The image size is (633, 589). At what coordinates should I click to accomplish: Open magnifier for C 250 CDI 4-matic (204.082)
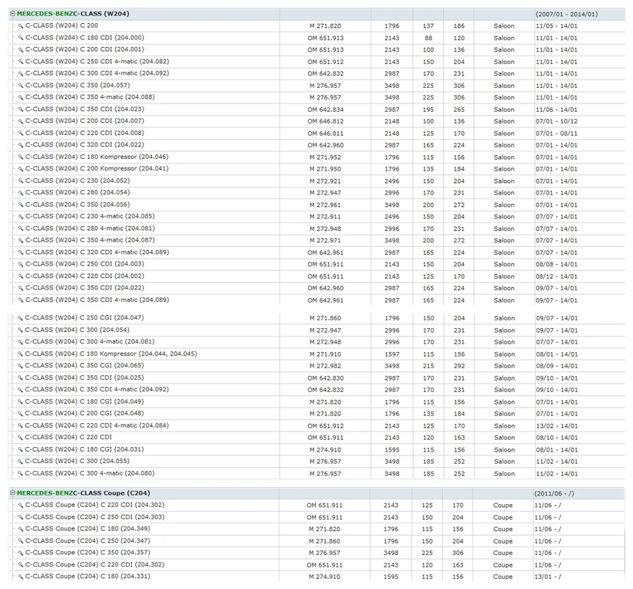coord(21,62)
